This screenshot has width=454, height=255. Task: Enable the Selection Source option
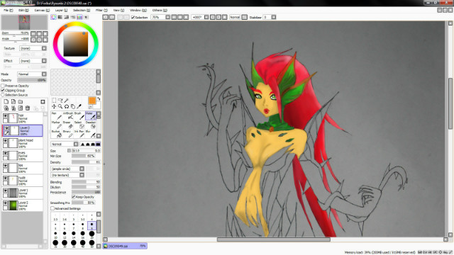click(3, 95)
